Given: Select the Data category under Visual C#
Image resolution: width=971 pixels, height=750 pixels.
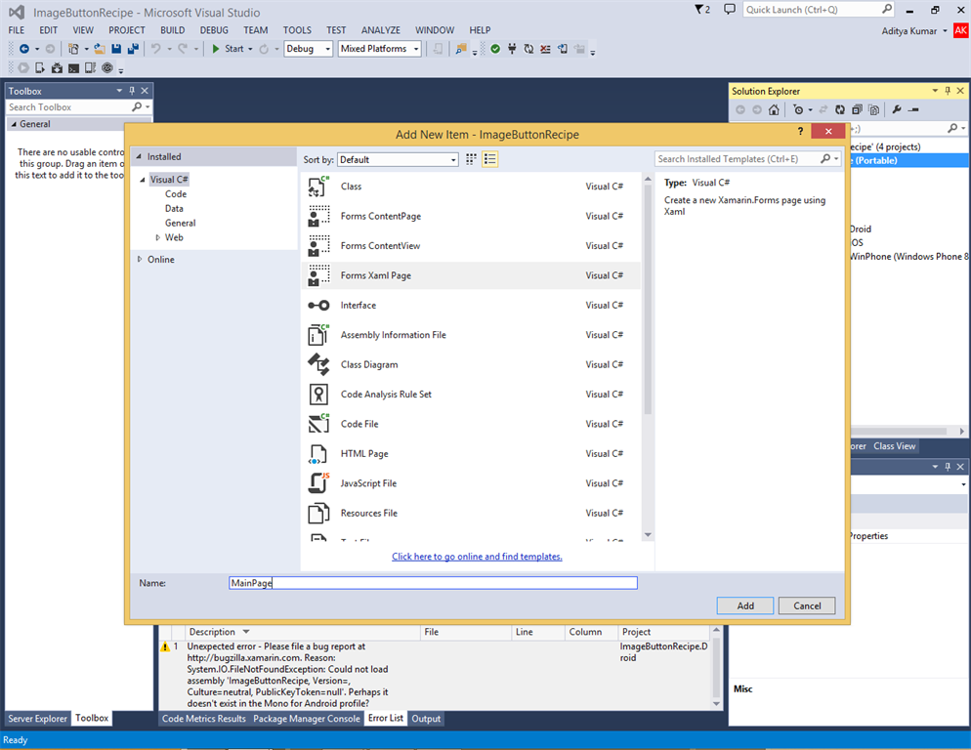Looking at the screenshot, I should point(174,209).
